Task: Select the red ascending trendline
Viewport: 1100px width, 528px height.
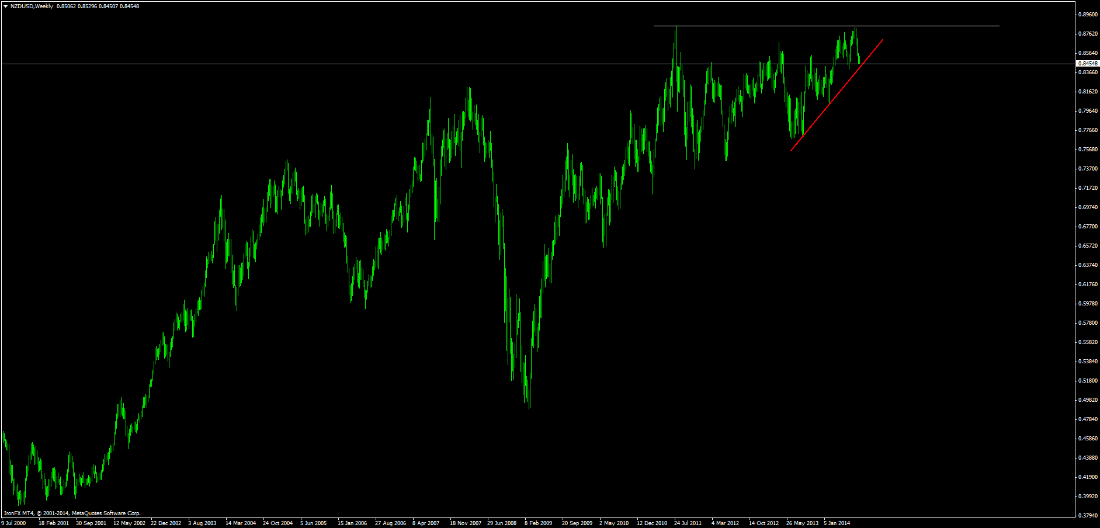Action: [x=837, y=95]
